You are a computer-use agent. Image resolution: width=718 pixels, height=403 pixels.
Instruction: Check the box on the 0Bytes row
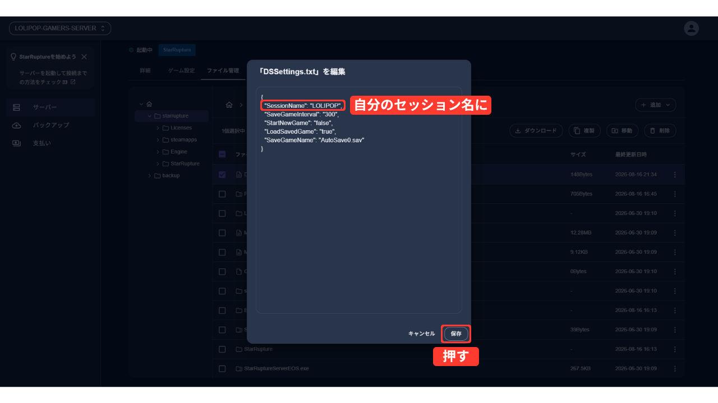coord(222,271)
